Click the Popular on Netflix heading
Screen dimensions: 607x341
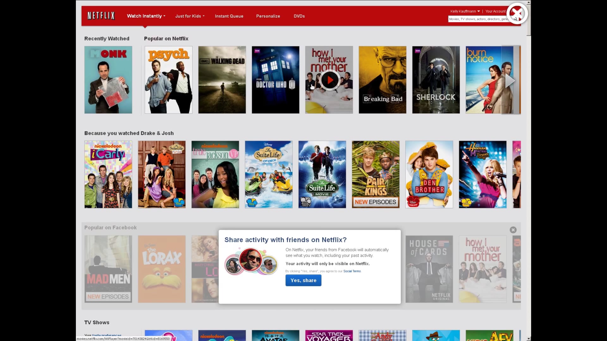(166, 39)
